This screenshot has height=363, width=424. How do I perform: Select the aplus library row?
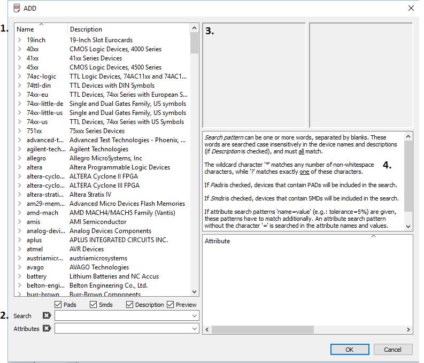click(102, 240)
